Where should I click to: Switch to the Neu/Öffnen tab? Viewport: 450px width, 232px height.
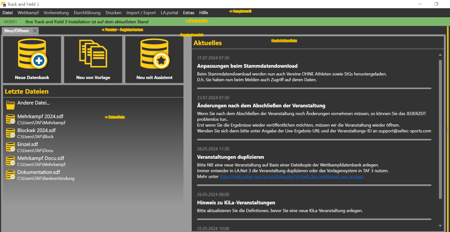pos(17,31)
